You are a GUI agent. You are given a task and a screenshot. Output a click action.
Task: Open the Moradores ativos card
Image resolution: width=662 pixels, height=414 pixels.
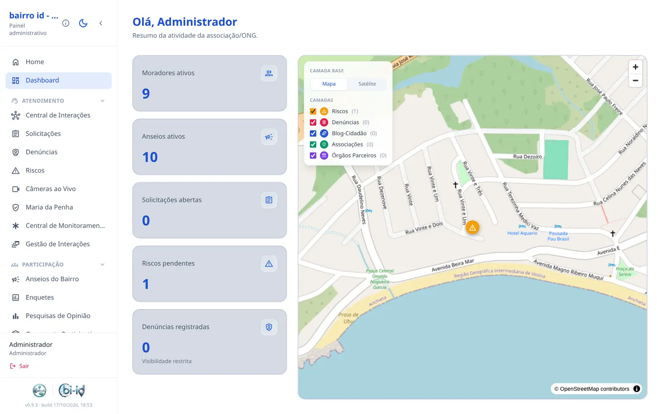(x=210, y=83)
